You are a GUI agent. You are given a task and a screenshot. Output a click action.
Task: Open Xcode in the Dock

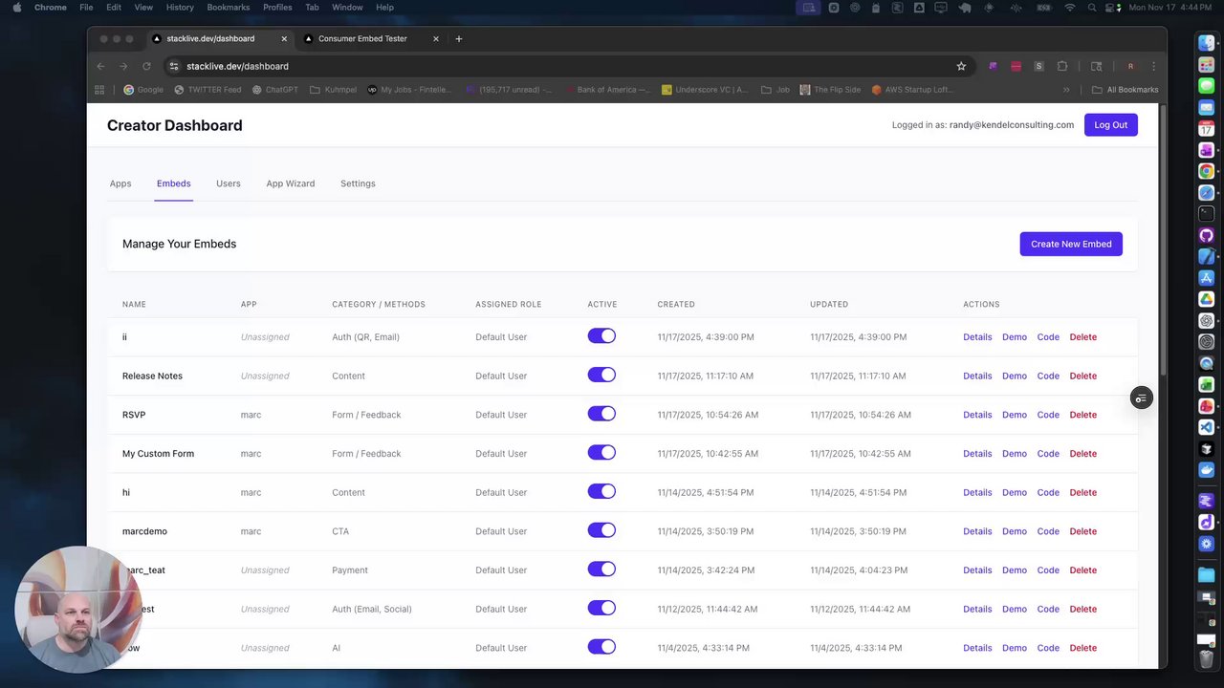click(1207, 256)
